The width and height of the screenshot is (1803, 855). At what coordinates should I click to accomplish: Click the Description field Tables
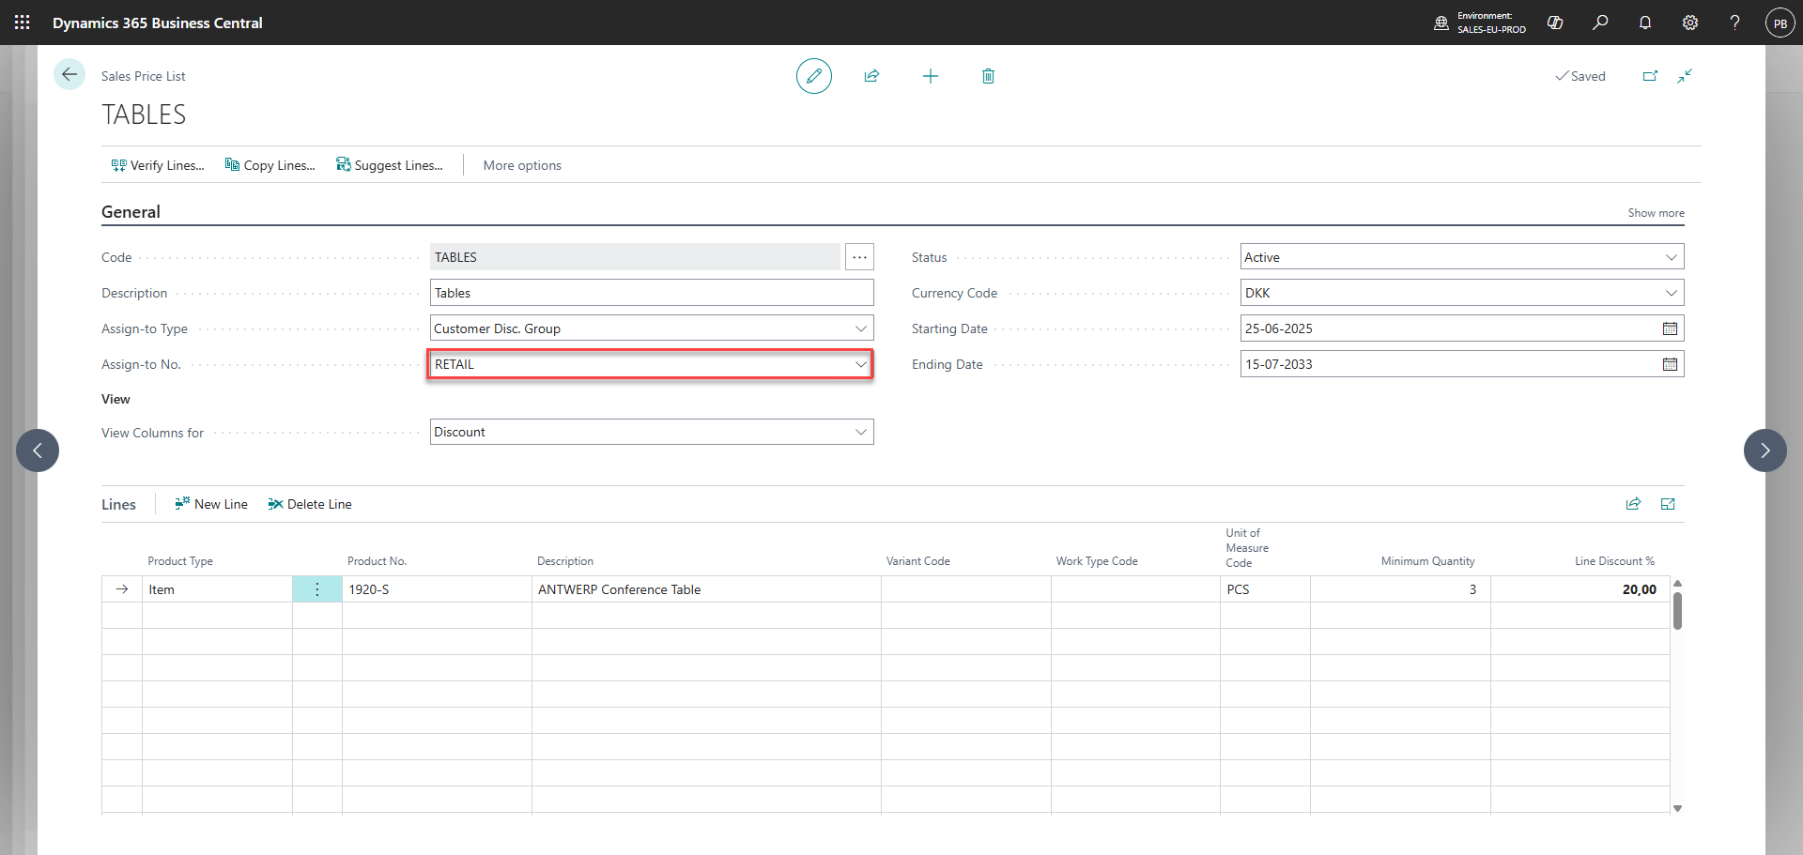coord(652,293)
